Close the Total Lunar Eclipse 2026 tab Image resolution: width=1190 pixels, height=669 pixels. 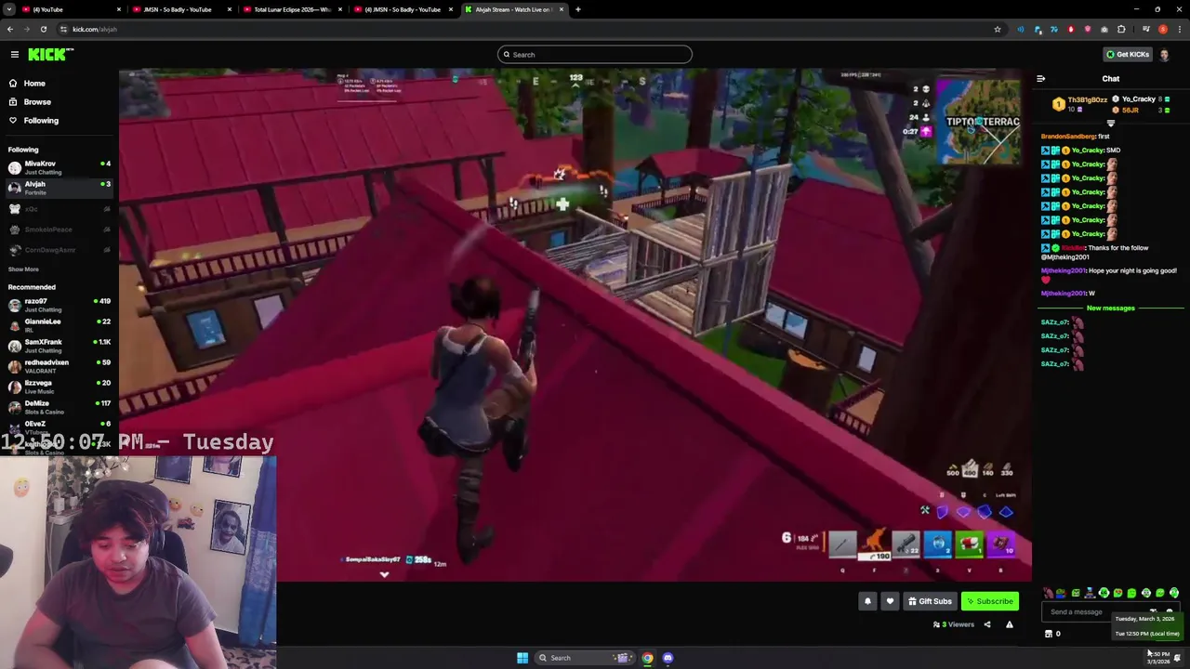[x=340, y=9]
